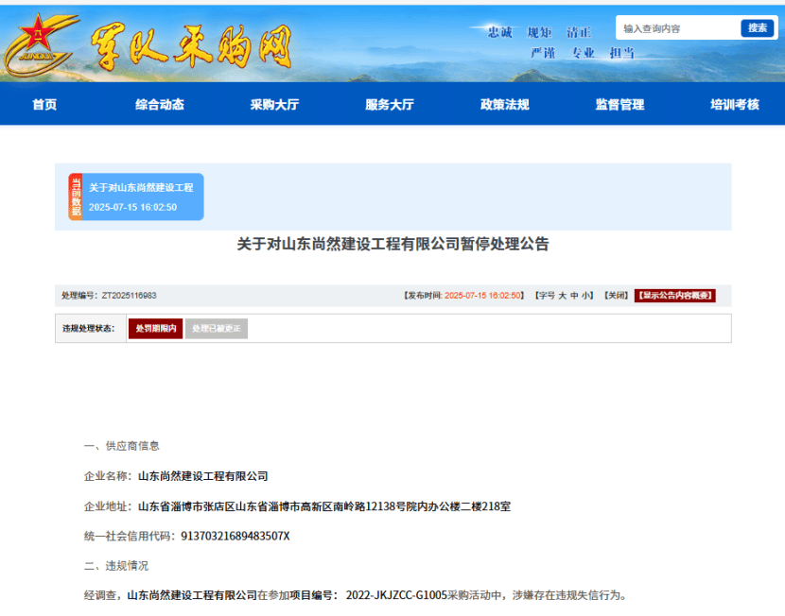
Task: Open the 监督管理 menu item
Action: [x=619, y=105]
